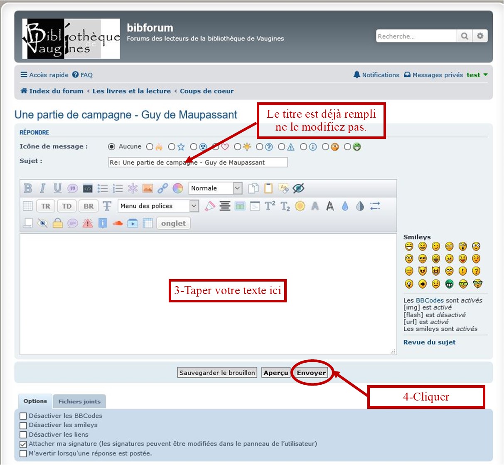Toggle bold text formatting
This screenshot has height=465, width=504.
pos(28,188)
